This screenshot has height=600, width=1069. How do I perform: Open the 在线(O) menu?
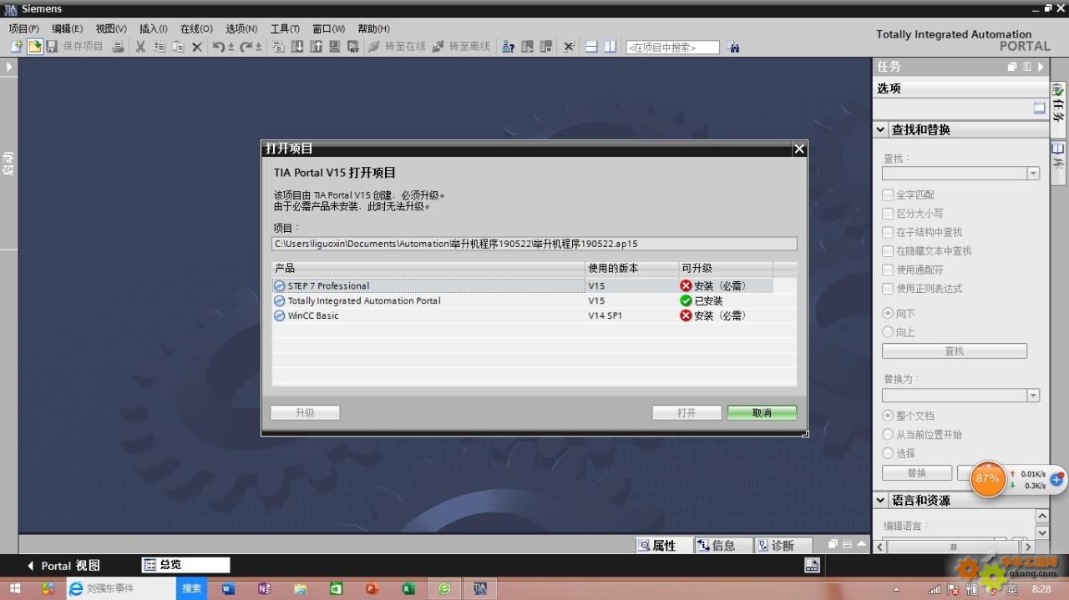pyautogui.click(x=196, y=28)
